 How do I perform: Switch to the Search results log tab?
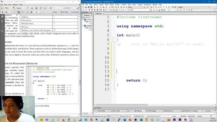(116, 111)
